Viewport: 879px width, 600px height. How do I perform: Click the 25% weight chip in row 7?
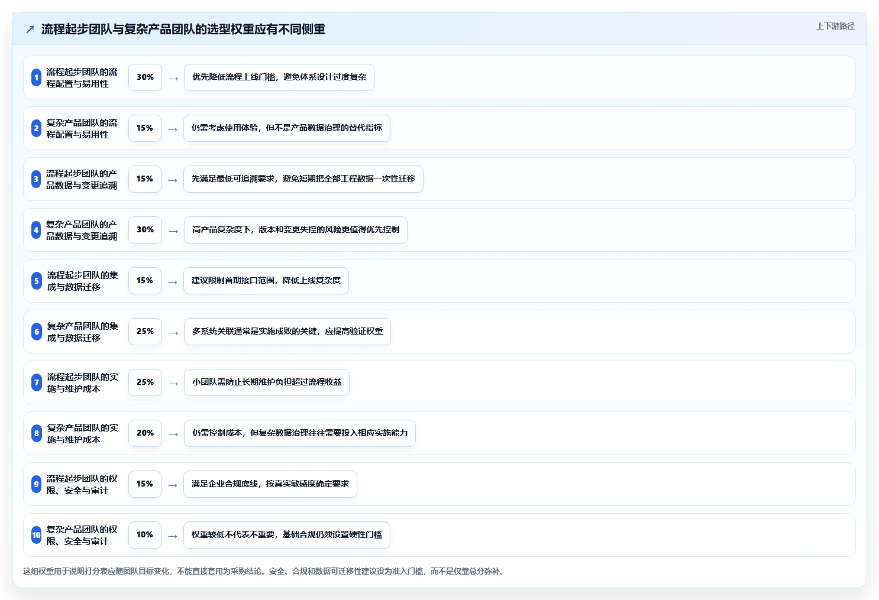(145, 382)
